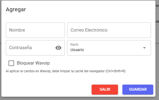The width and height of the screenshot is (159, 100).
Task: Focus the Correo Electrónico field
Action: (109, 30)
